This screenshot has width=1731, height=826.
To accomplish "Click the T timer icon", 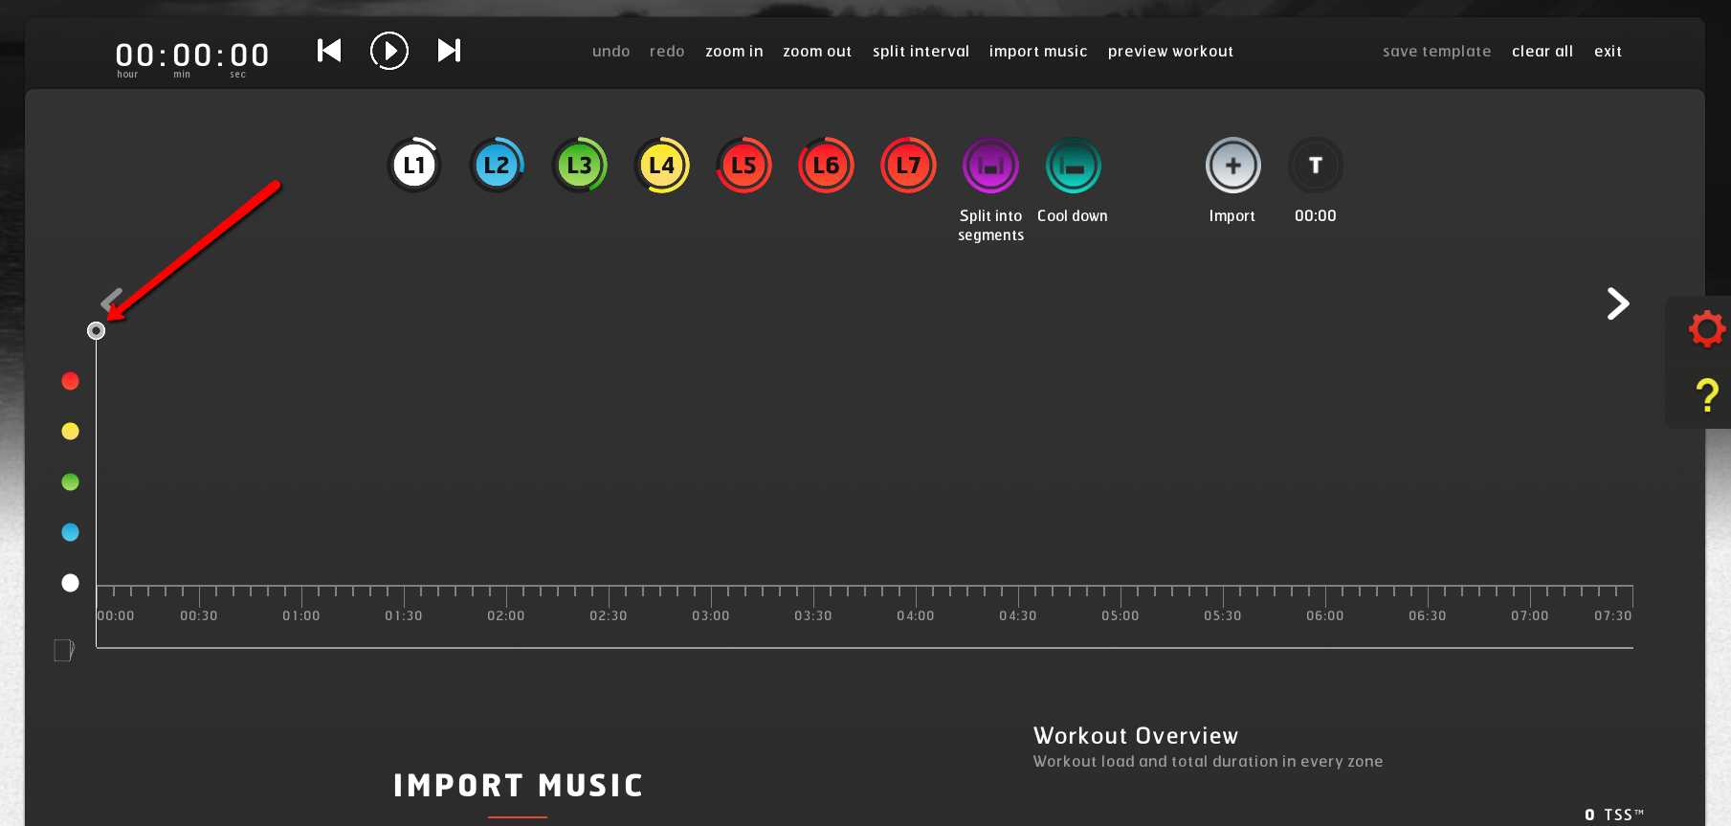I will pos(1315,166).
